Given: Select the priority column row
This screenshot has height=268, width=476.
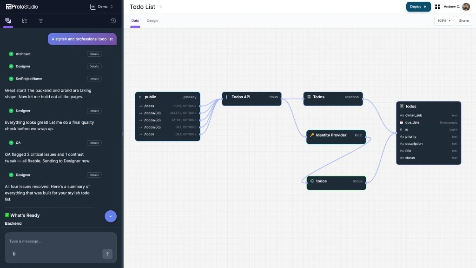Looking at the screenshot, I should (429, 137).
